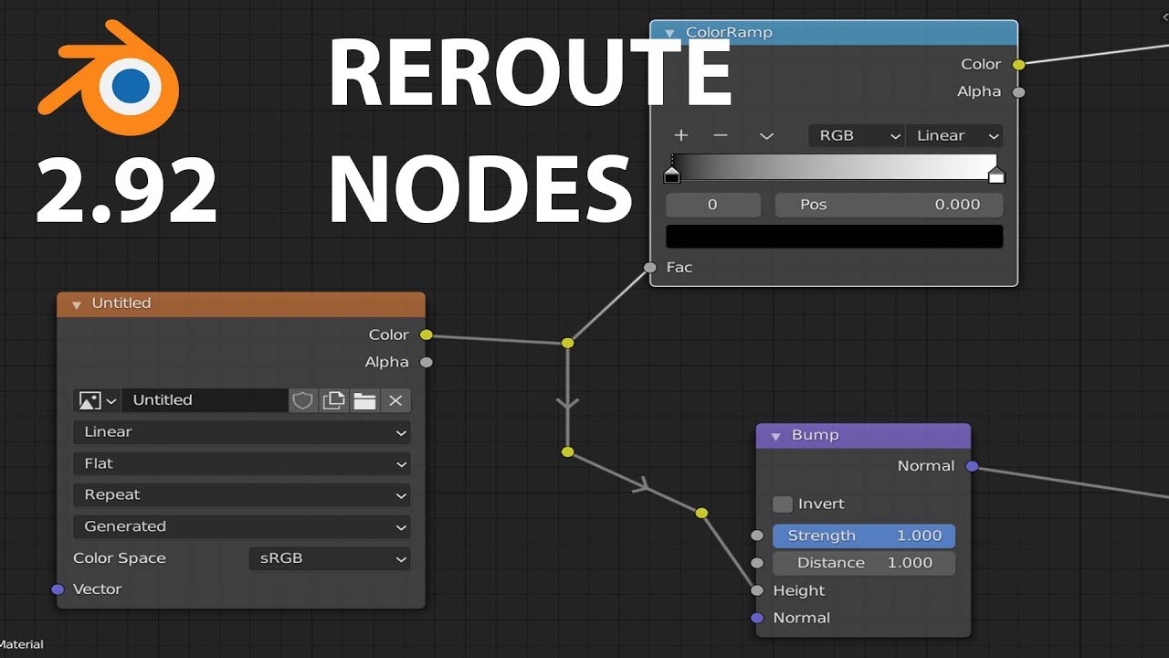Click the ColorRamp gradient bar
Image resolution: width=1169 pixels, height=658 pixels.
835,166
